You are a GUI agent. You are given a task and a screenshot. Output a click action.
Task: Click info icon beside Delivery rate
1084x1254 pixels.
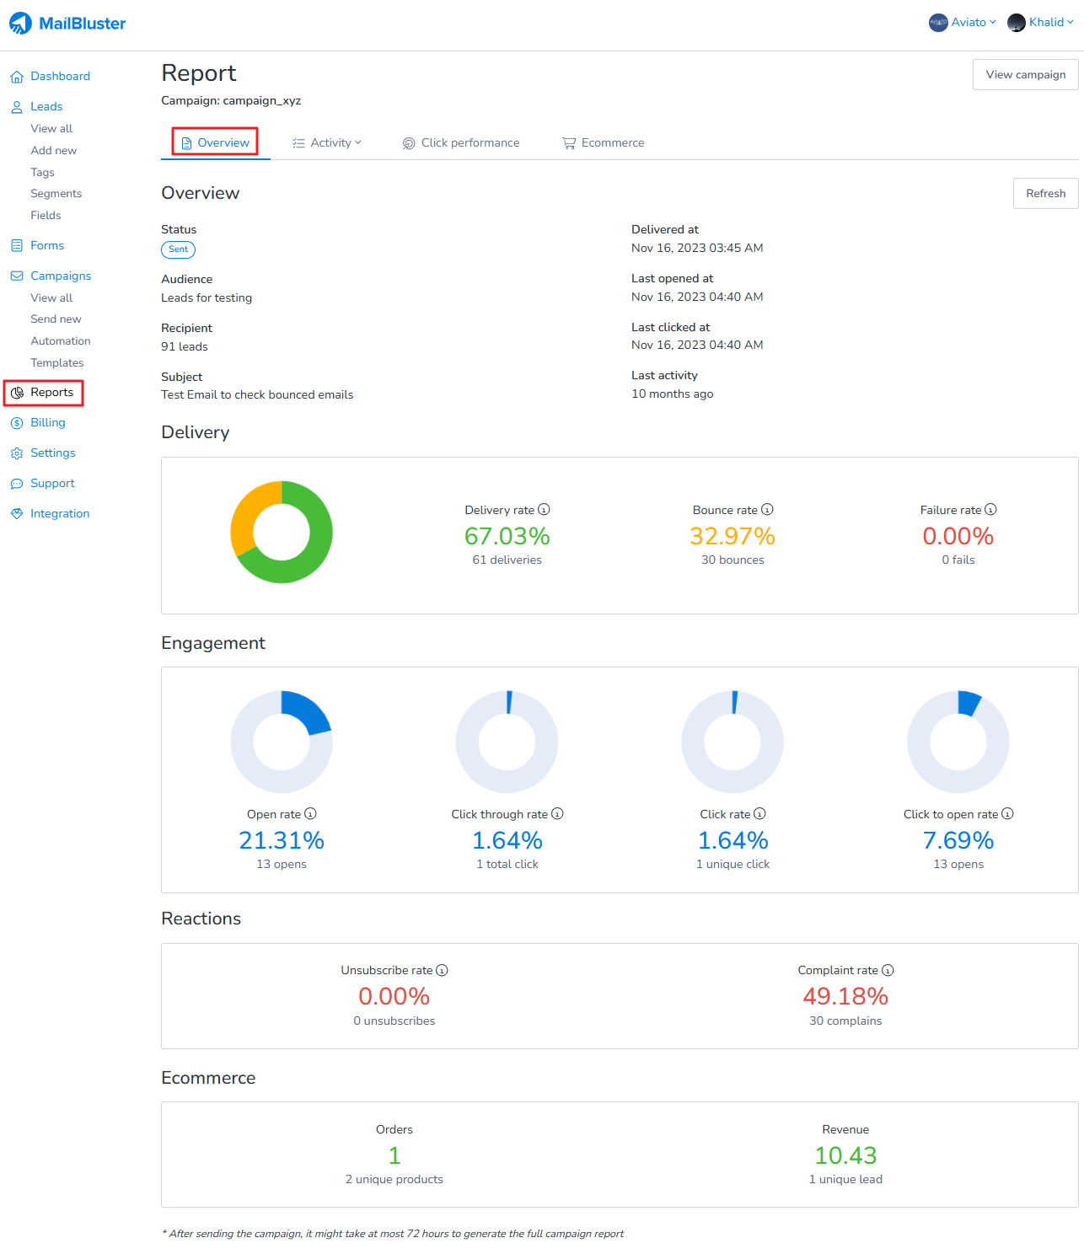pos(544,509)
